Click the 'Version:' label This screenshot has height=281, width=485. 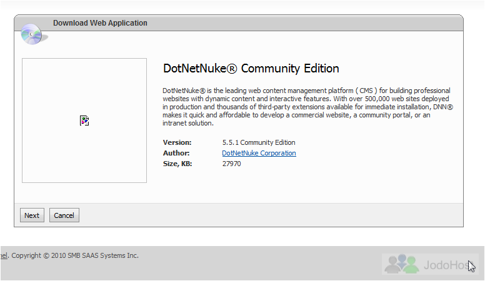(x=177, y=142)
